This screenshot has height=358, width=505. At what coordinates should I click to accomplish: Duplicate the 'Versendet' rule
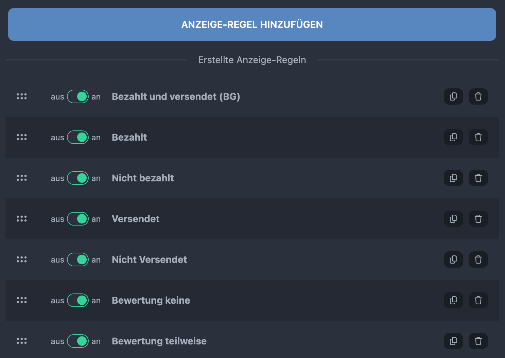(x=453, y=219)
